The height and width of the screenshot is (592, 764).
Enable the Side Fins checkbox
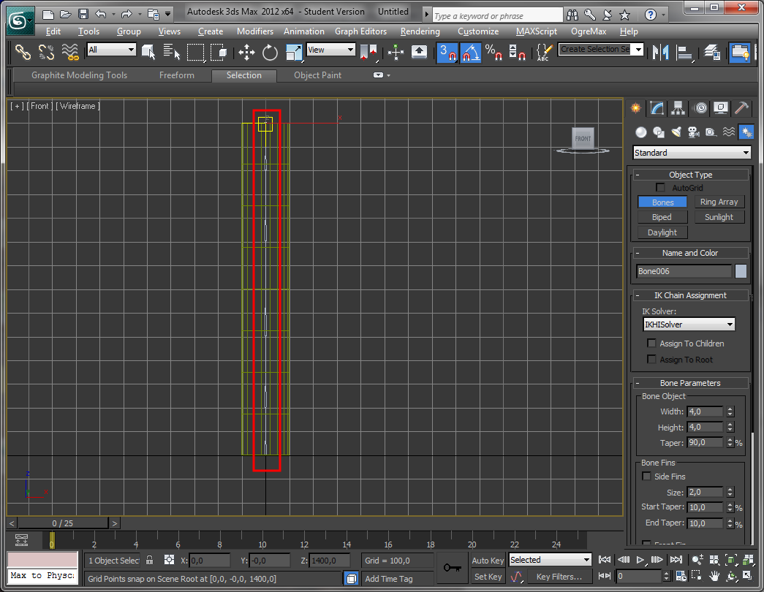tap(646, 476)
